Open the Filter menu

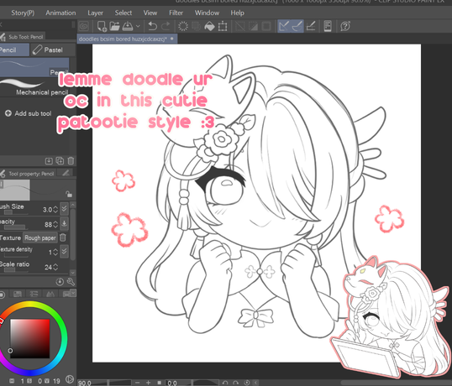(x=176, y=13)
